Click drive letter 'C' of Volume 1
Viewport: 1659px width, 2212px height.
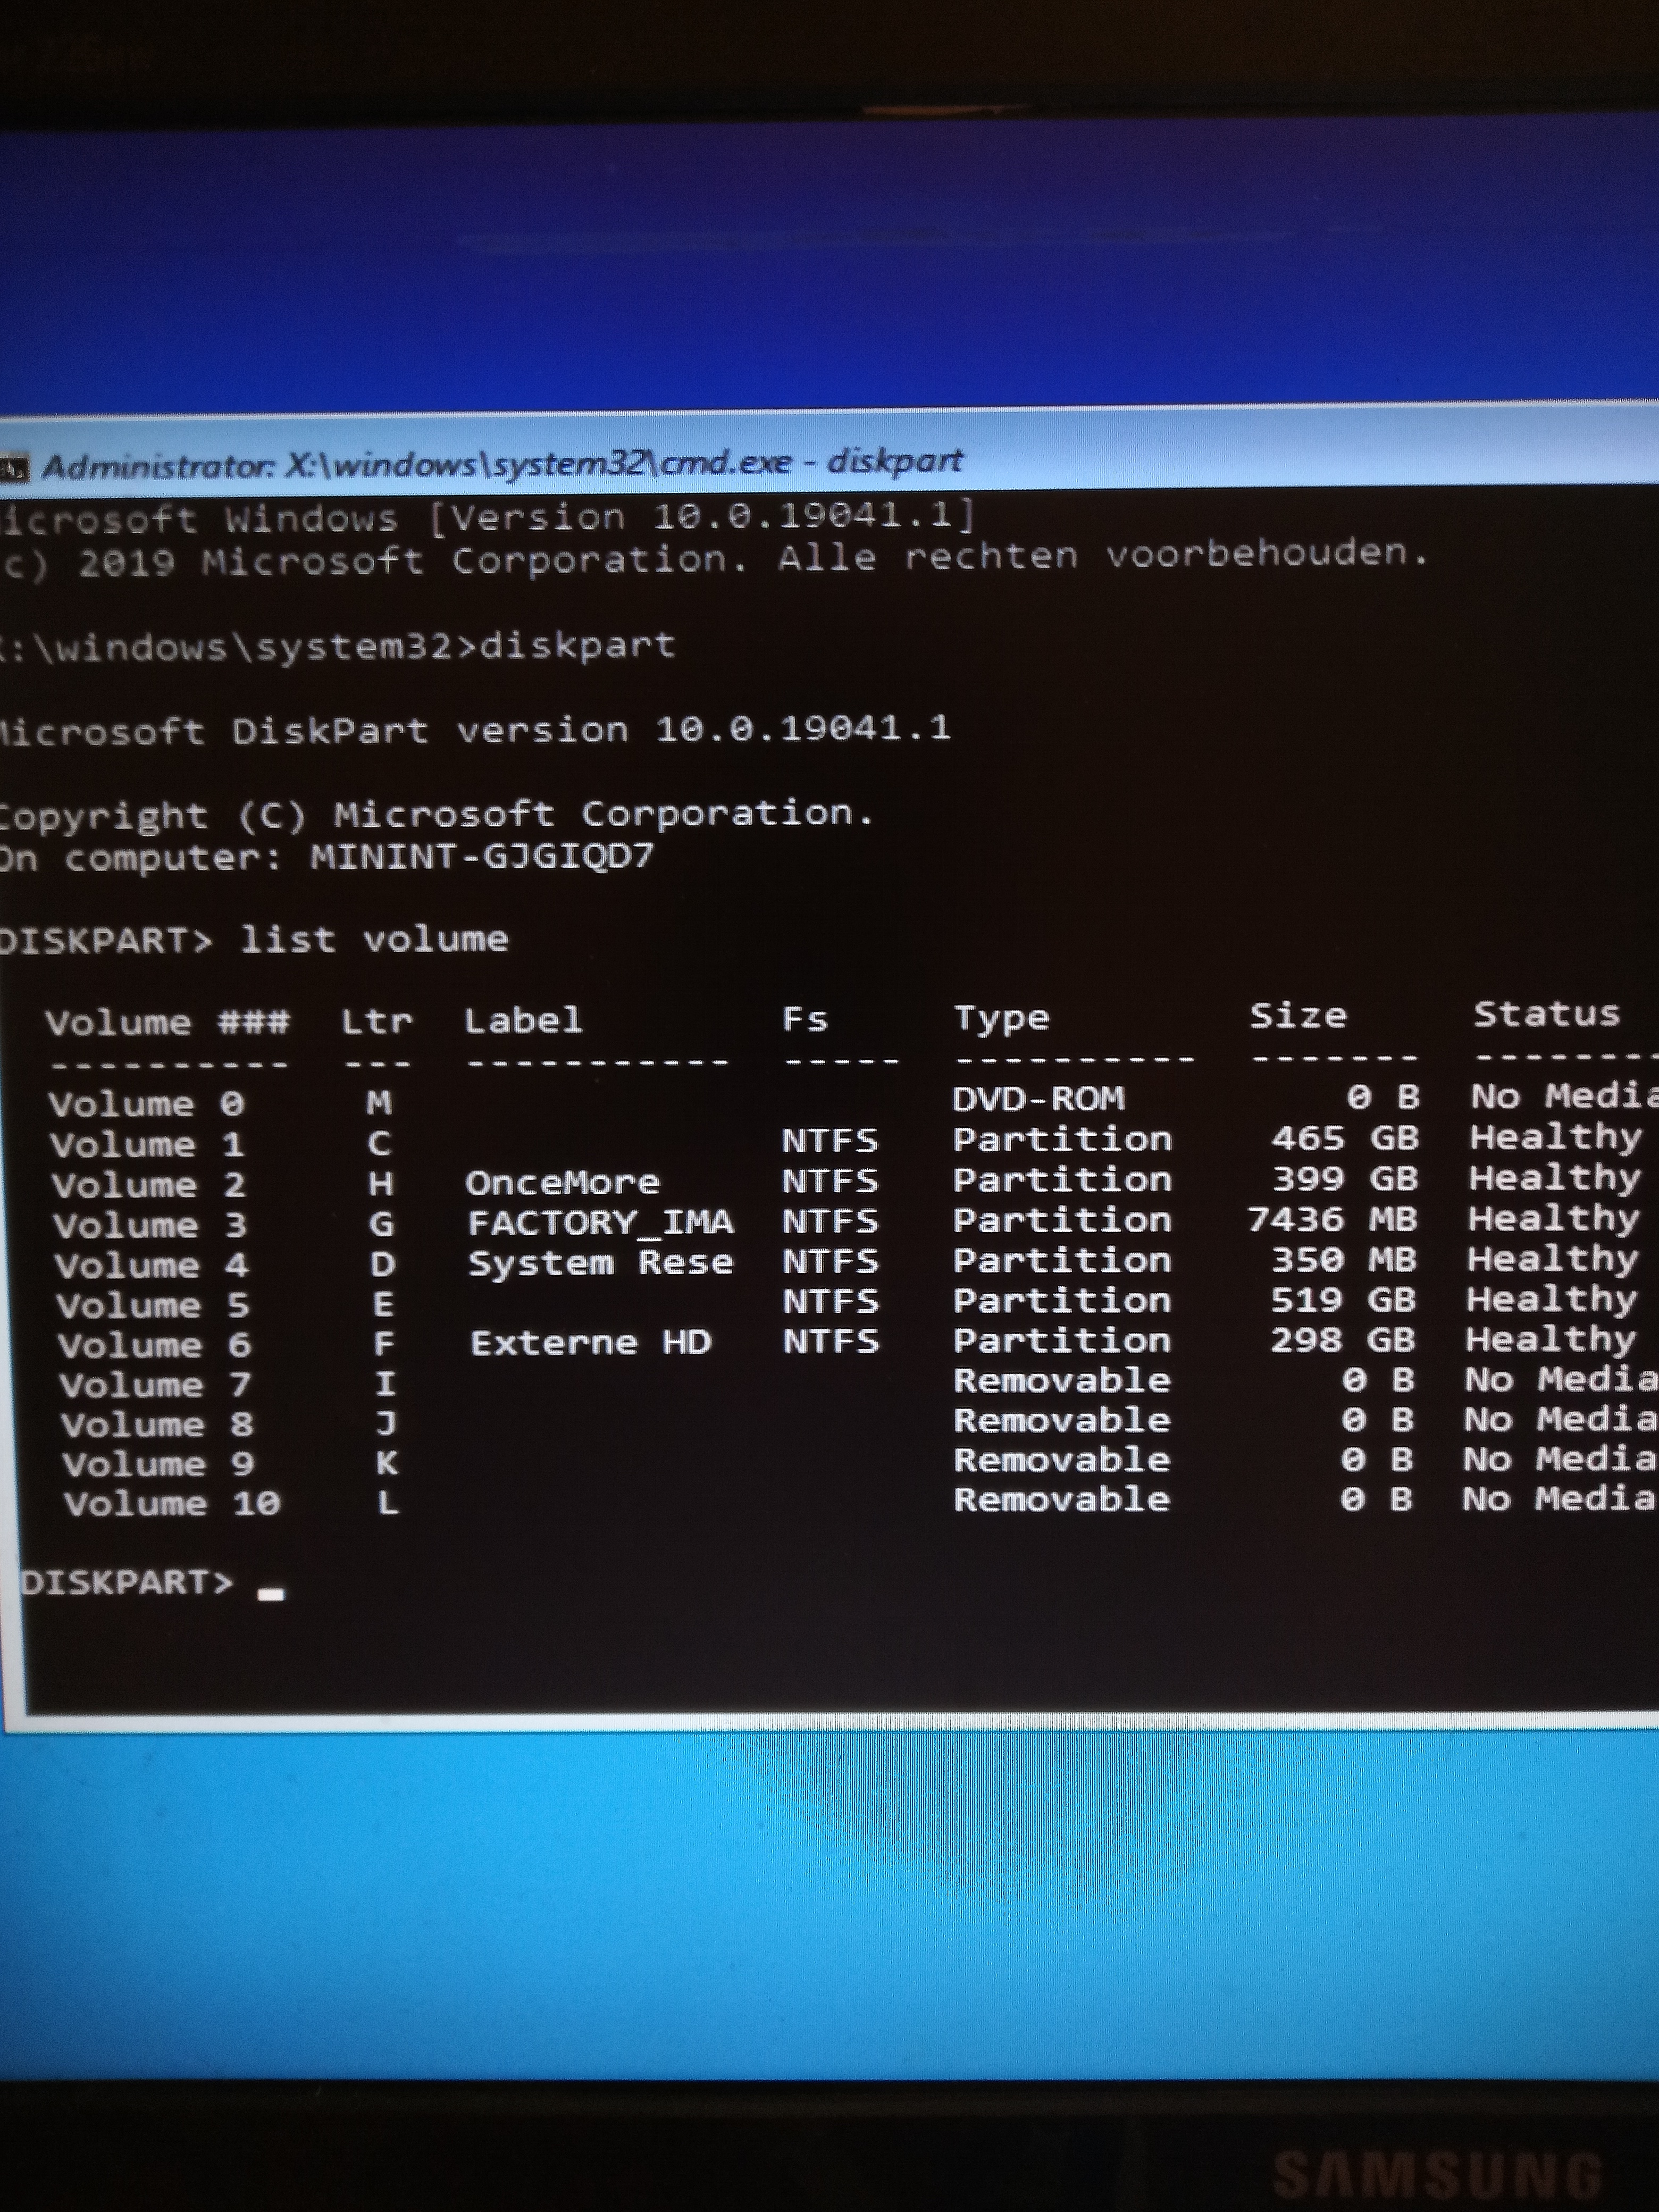point(379,1143)
